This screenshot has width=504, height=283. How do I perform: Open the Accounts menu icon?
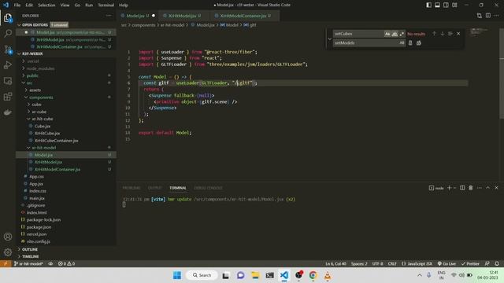(x=8, y=237)
